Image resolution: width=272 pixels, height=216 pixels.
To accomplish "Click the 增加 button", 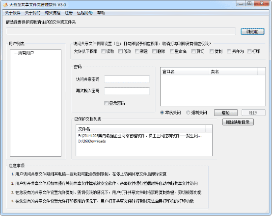I will tap(226, 113).
